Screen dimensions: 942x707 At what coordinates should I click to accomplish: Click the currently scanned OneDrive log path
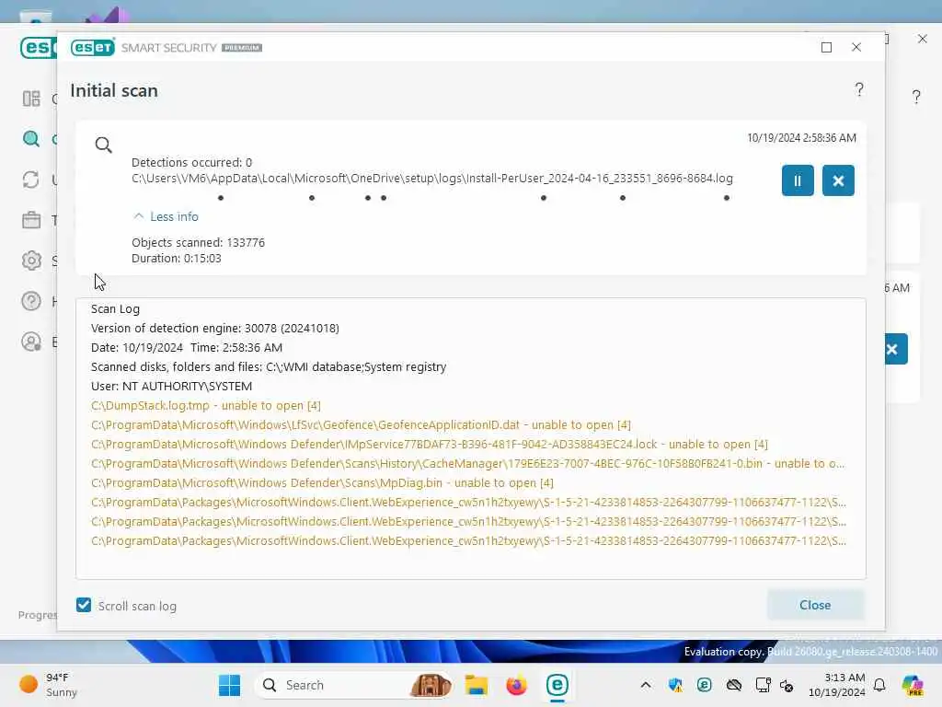[x=432, y=178]
